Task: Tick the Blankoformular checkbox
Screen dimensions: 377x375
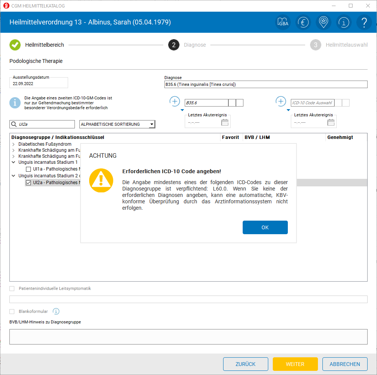Action: click(12, 311)
